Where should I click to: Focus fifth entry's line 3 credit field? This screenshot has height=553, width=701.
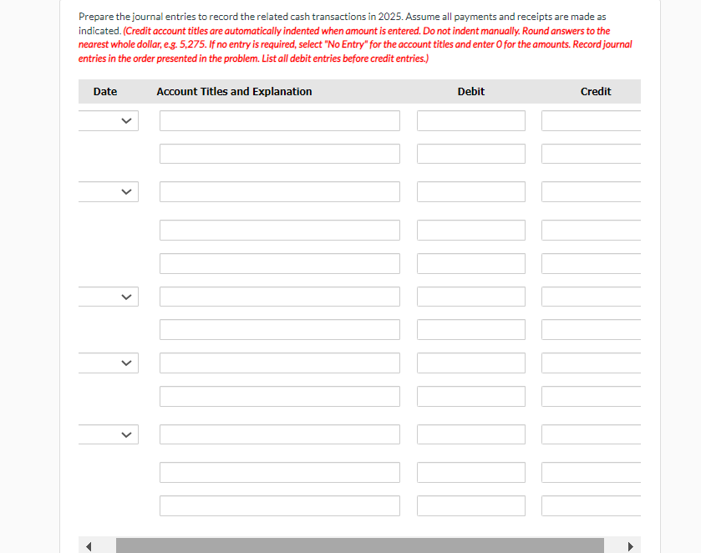591,506
